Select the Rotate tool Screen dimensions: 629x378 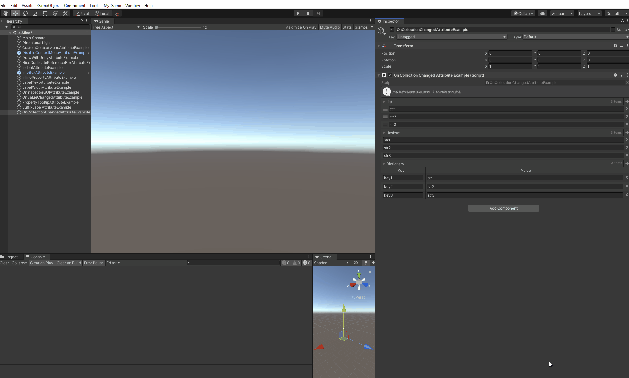pyautogui.click(x=25, y=13)
